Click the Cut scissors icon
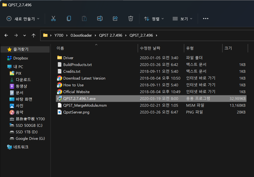254x177 pixels. 53,19
